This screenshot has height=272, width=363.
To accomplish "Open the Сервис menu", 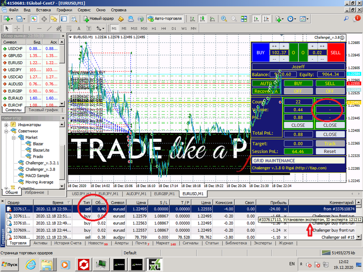I will pos(84,10).
